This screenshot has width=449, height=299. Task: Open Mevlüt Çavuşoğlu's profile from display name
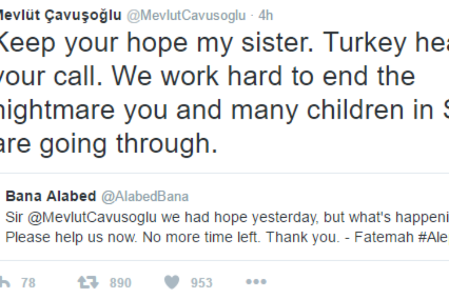[61, 15]
